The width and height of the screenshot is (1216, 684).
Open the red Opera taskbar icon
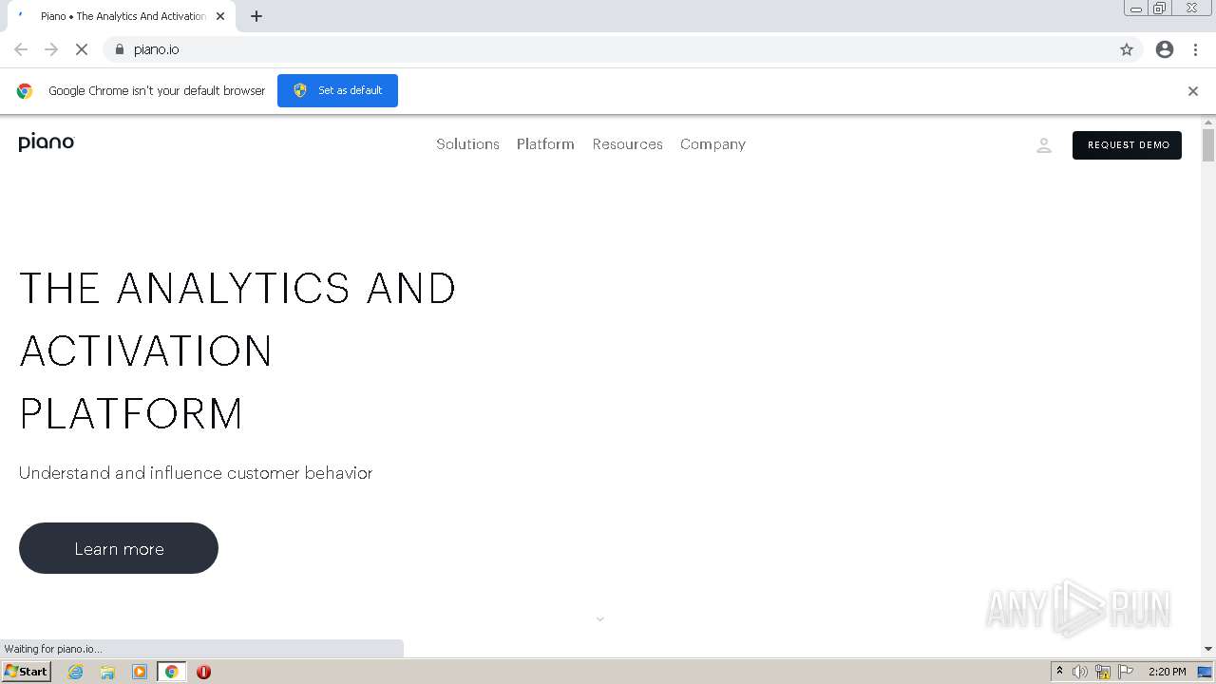click(203, 672)
